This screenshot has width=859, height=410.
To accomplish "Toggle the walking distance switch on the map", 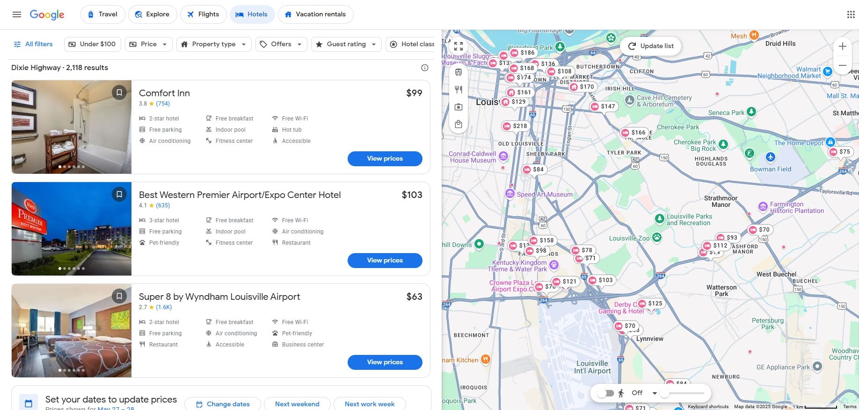I will [605, 393].
